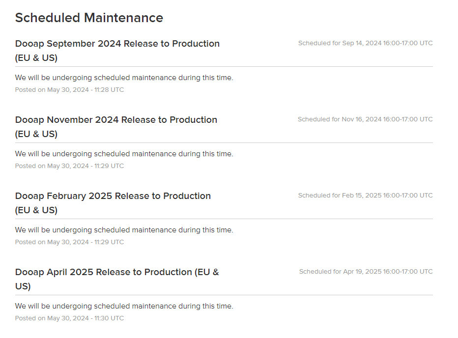Click posted timestamp under November 2024 release
Viewport: 458px width, 338px height.
click(69, 166)
